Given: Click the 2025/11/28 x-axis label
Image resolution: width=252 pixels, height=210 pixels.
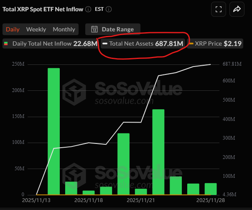Looking at the screenshot, I should 211,200.
